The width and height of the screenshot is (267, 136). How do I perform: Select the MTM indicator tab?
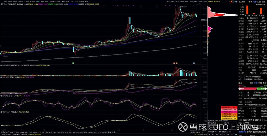(x=90, y=132)
